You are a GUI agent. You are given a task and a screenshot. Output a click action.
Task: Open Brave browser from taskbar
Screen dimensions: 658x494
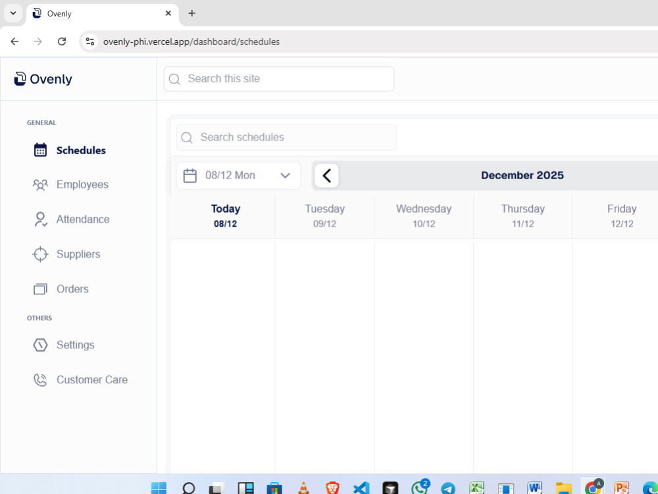[x=332, y=488]
